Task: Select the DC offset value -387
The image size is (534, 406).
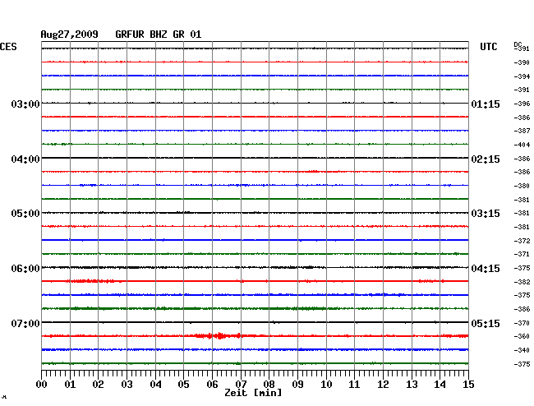Action: coord(522,131)
